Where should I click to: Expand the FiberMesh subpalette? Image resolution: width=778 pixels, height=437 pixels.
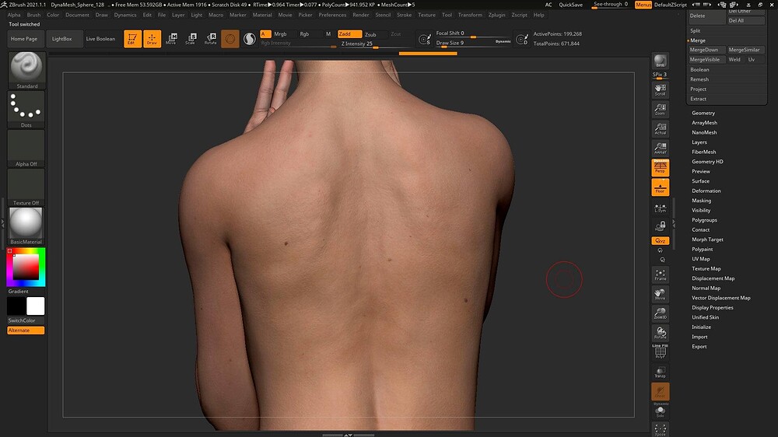pos(703,152)
